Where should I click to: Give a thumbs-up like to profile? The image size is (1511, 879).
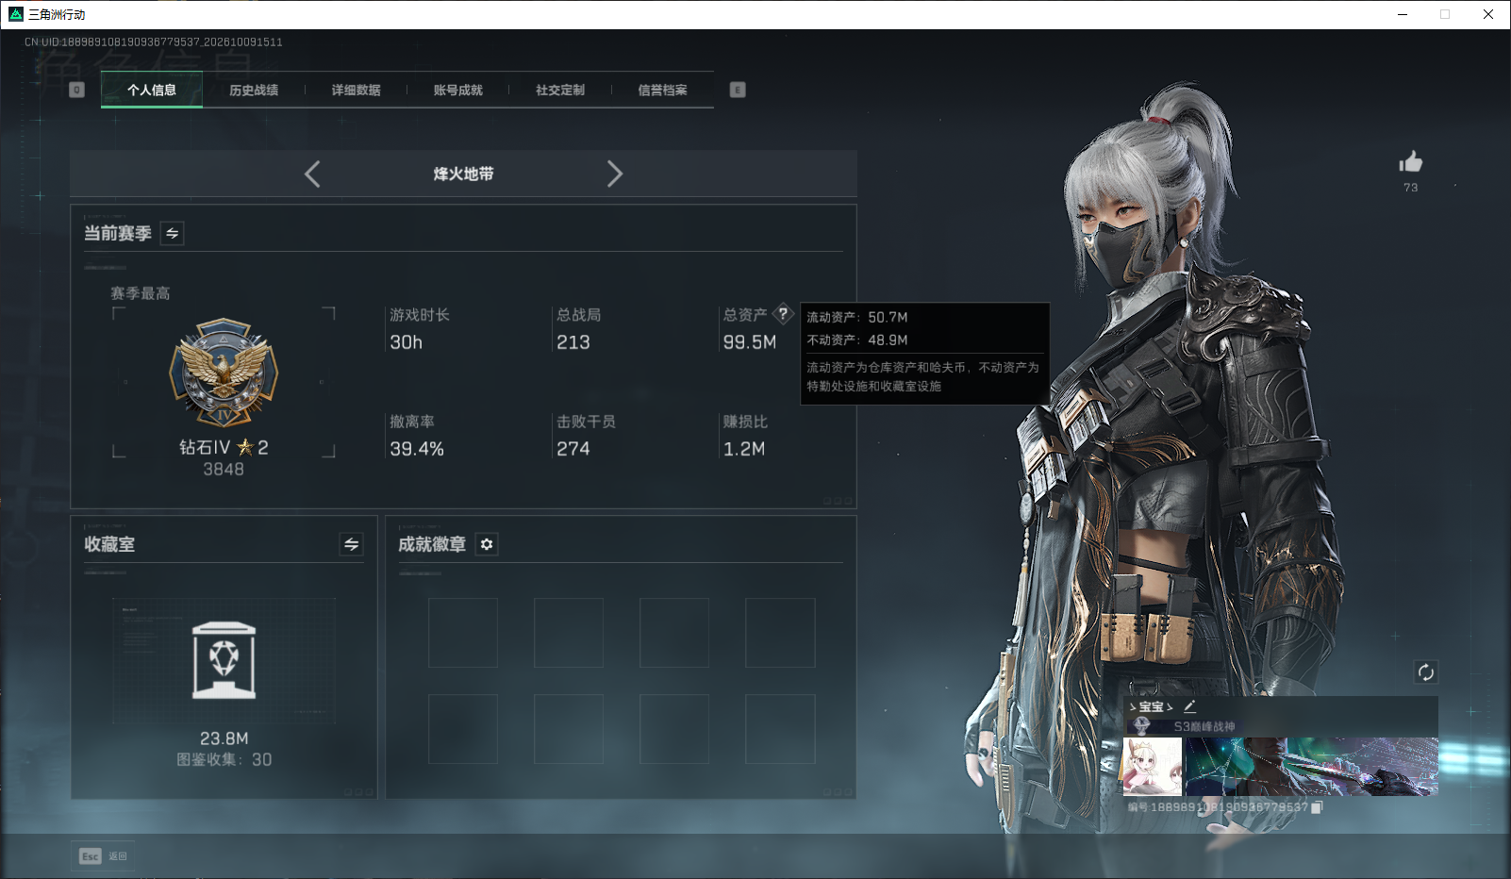[x=1411, y=162]
